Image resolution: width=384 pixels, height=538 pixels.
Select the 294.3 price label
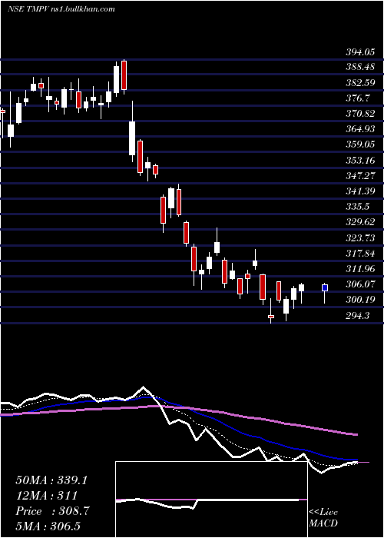[x=357, y=315]
